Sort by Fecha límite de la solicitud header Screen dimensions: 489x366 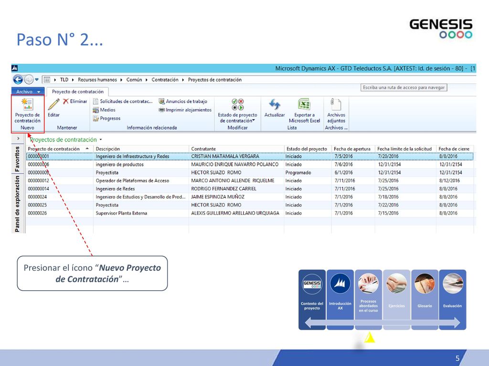[x=405, y=149]
